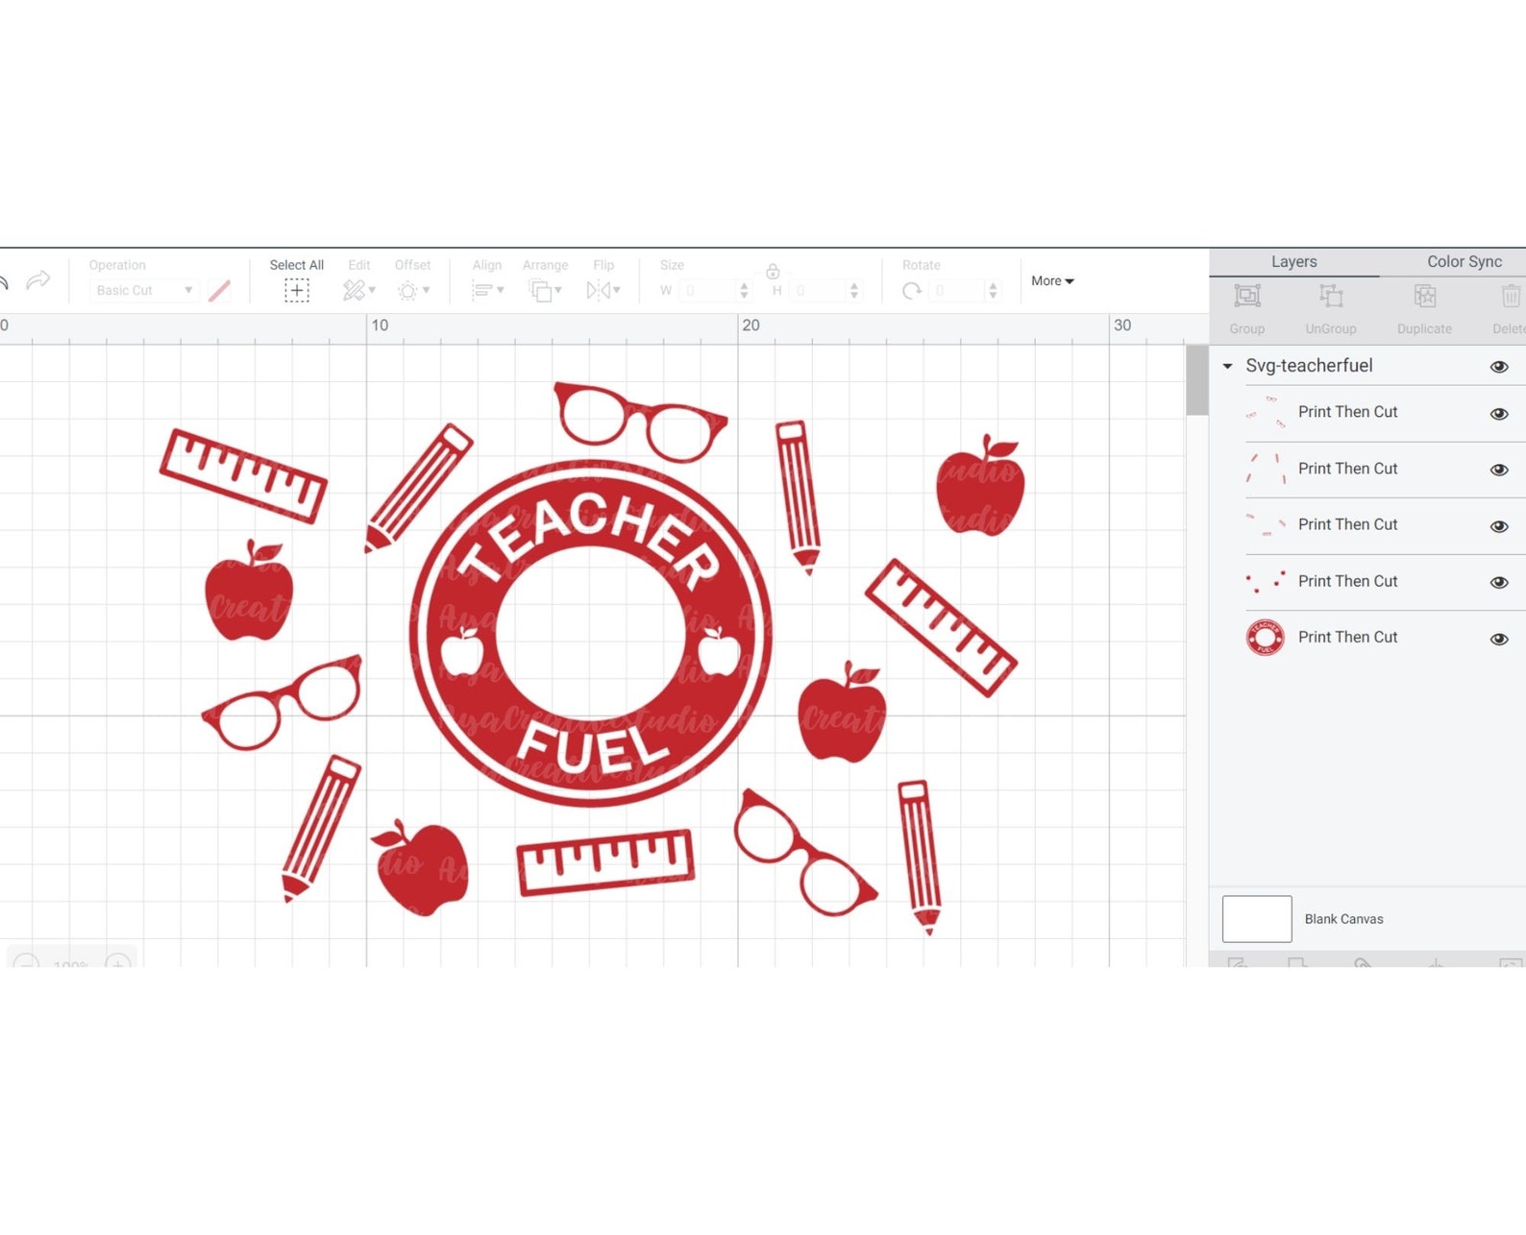Select the Teacher Fuel badge layer thumbnail
The image size is (1526, 1235).
coord(1266,638)
